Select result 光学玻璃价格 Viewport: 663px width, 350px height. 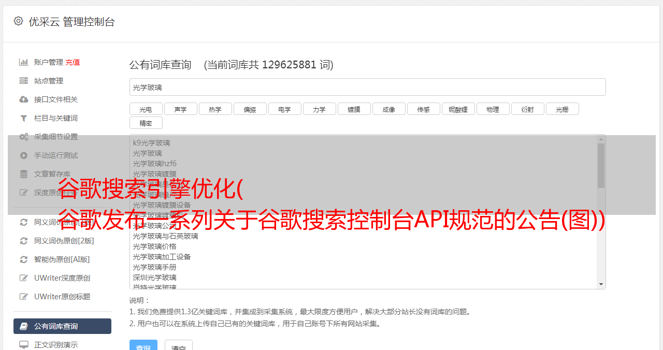154,246
